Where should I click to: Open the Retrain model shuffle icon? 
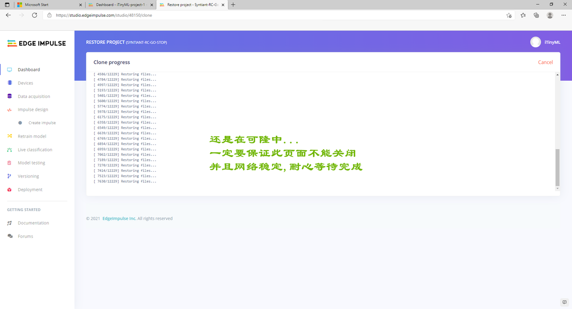[10, 136]
